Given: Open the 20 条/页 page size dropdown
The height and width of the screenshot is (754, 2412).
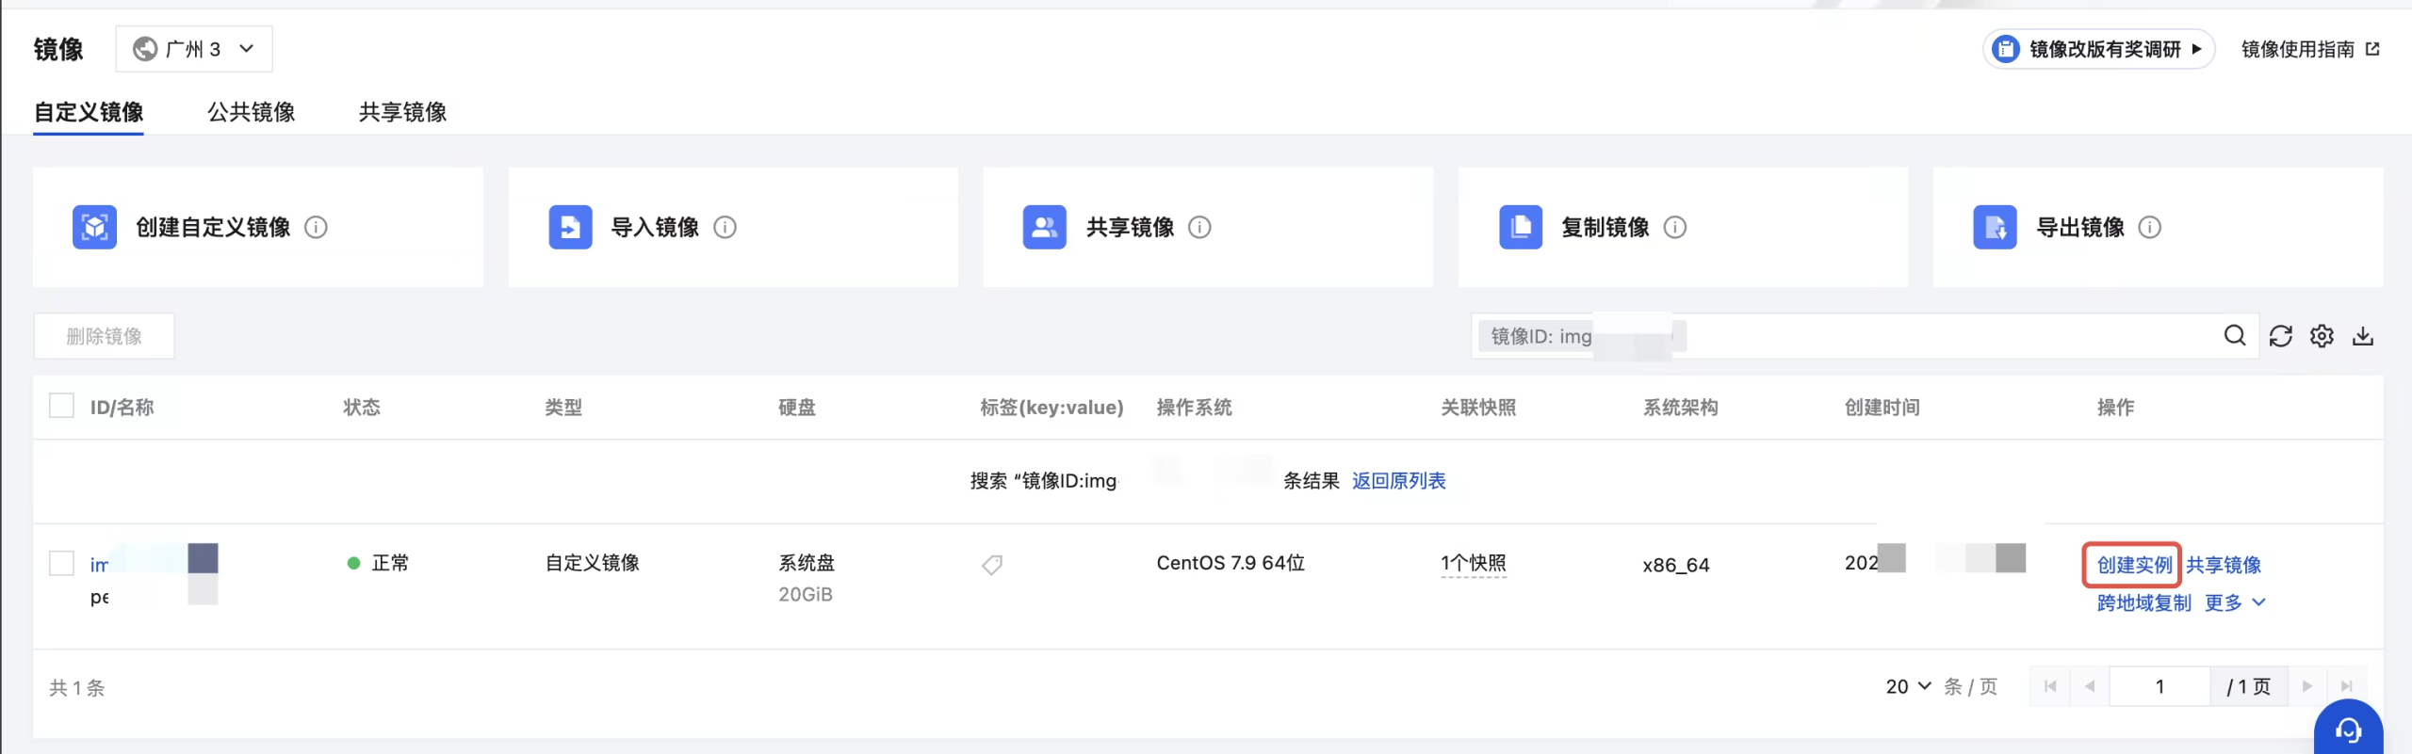Looking at the screenshot, I should (x=1908, y=686).
